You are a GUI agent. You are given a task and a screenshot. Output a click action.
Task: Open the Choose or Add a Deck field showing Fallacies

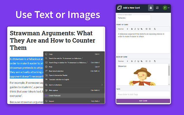click(133, 18)
